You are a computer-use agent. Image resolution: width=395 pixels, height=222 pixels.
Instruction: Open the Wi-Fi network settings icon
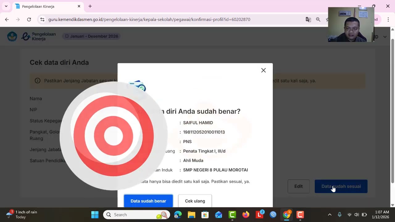click(x=350, y=215)
